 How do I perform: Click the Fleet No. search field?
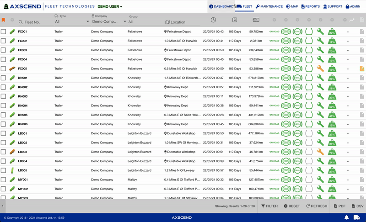pyautogui.click(x=34, y=22)
